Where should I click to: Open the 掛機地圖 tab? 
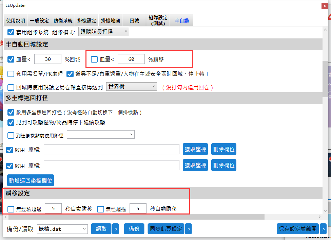pyautogui.click(x=111, y=20)
